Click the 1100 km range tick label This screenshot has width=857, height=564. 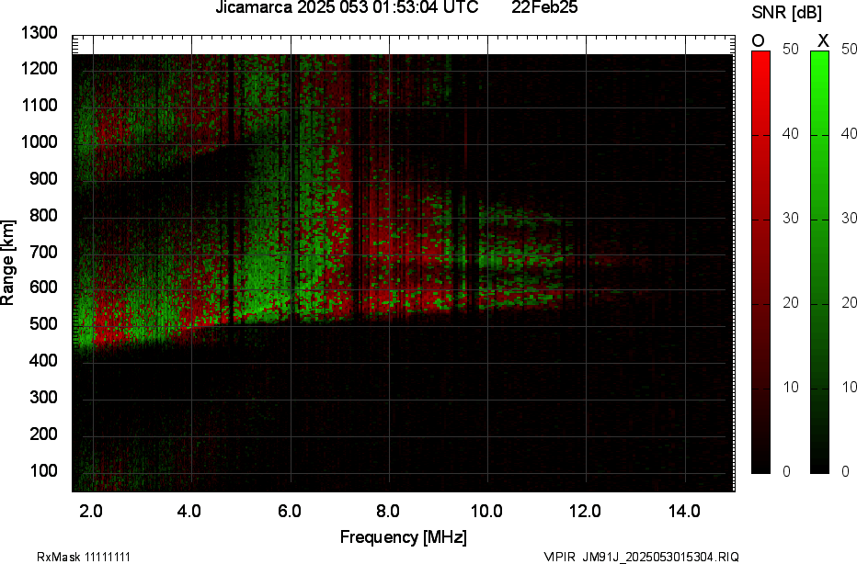tap(40, 106)
